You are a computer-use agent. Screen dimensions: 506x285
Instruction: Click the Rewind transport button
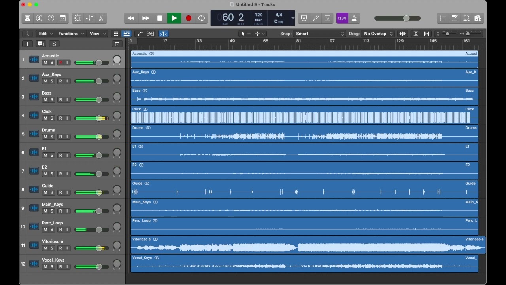(131, 18)
